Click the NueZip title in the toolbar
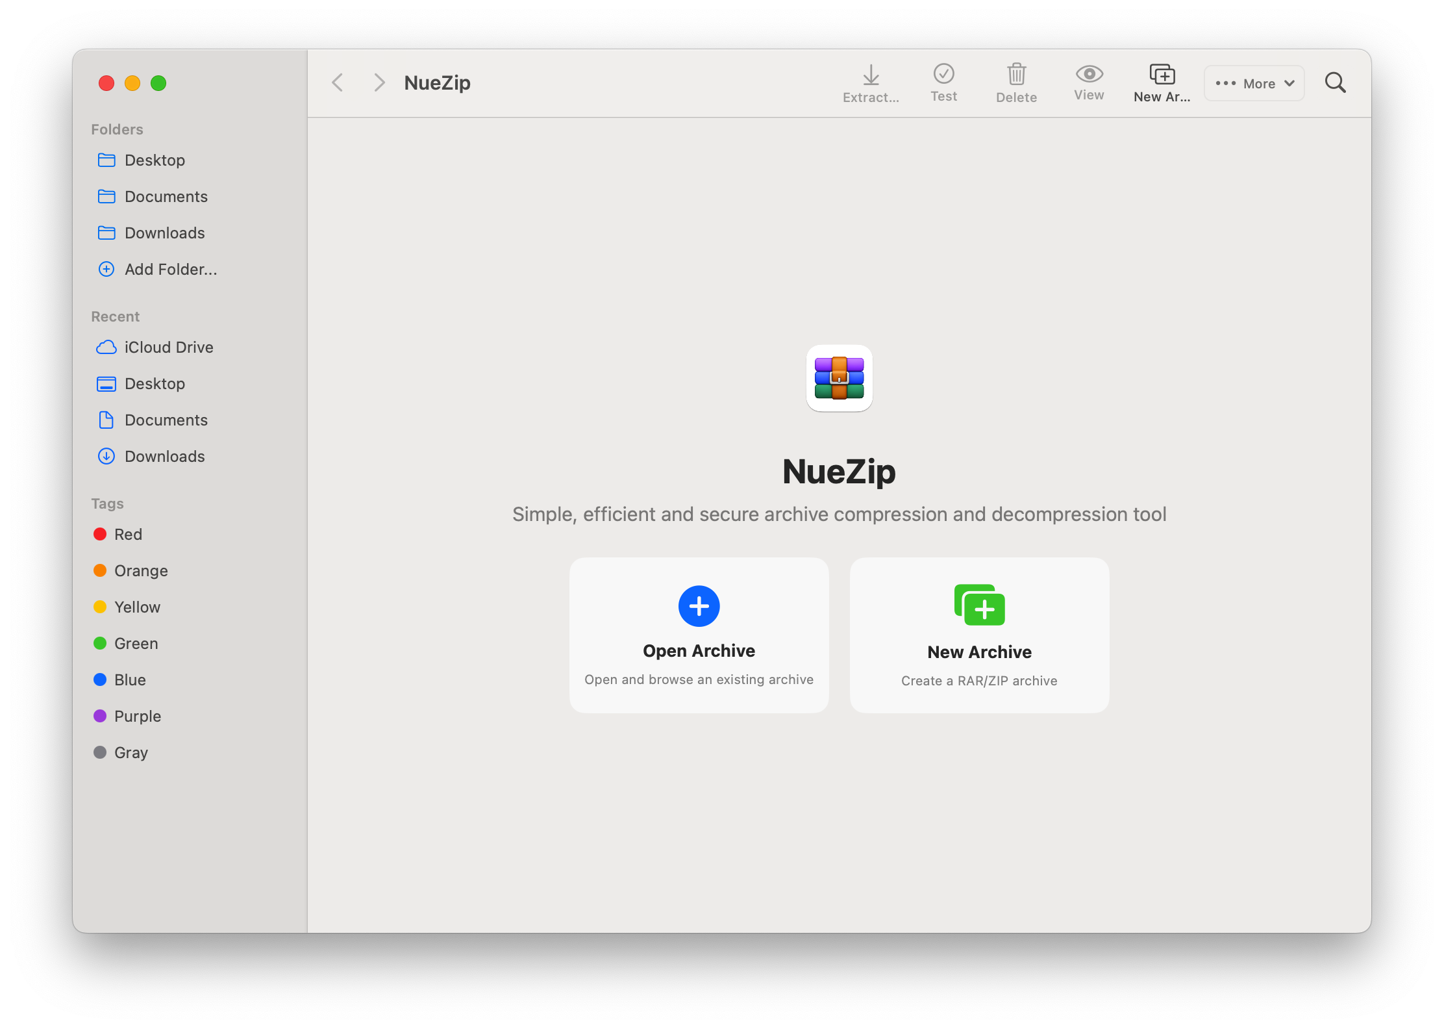The height and width of the screenshot is (1029, 1444). (x=437, y=83)
